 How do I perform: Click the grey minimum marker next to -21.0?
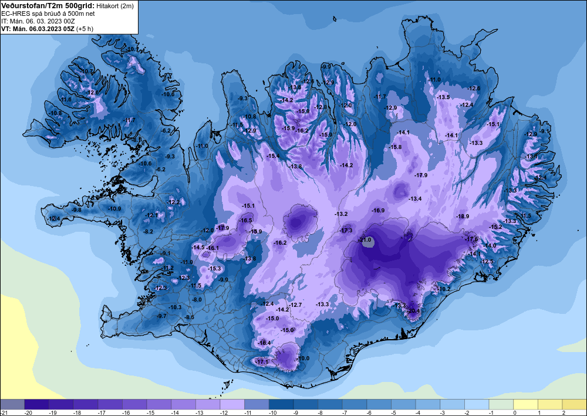coord(369,243)
